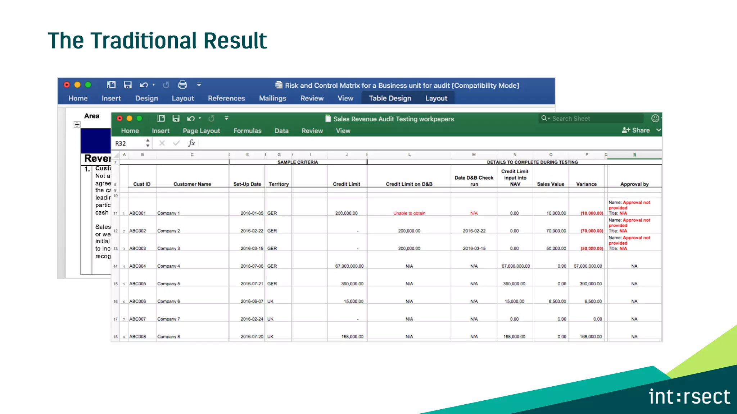
Task: Open the Table Design tab in Word
Action: (x=390, y=98)
